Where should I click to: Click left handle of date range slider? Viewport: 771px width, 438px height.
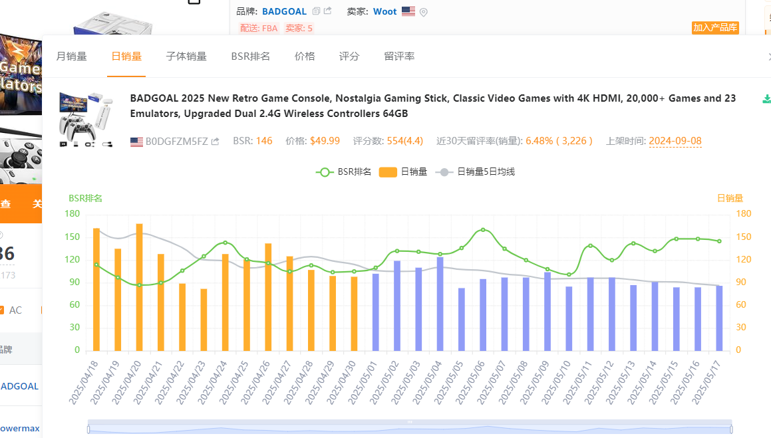pyautogui.click(x=88, y=429)
